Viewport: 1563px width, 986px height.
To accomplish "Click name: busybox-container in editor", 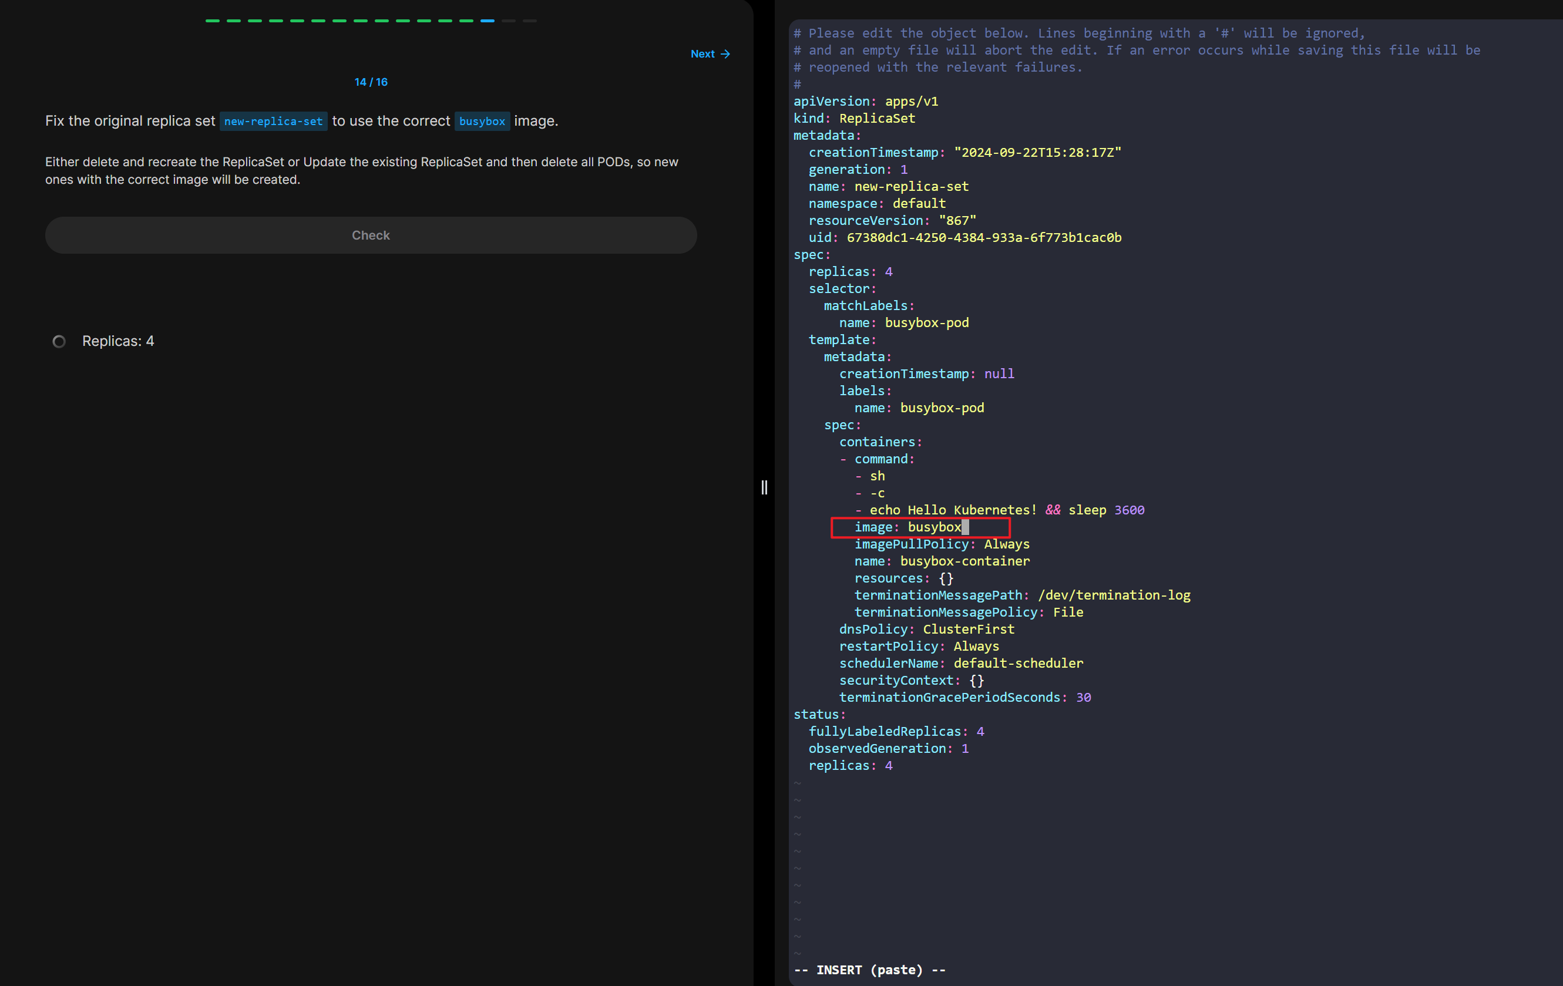I will click(x=941, y=561).
